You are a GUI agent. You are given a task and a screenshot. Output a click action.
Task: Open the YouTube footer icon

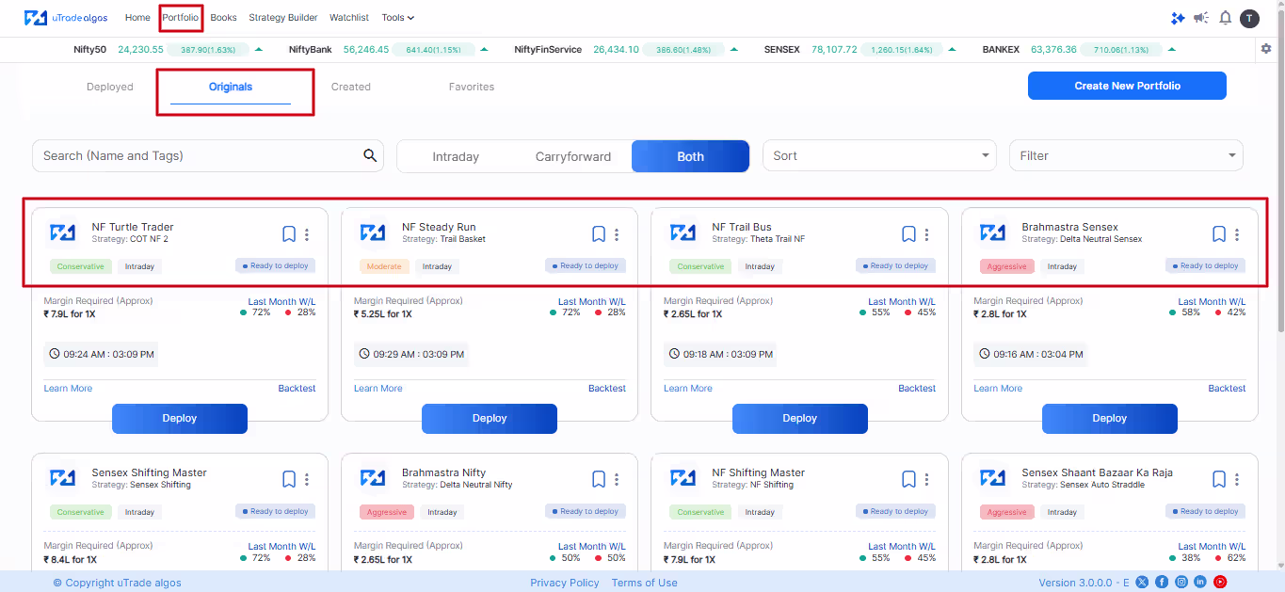[x=1220, y=583]
